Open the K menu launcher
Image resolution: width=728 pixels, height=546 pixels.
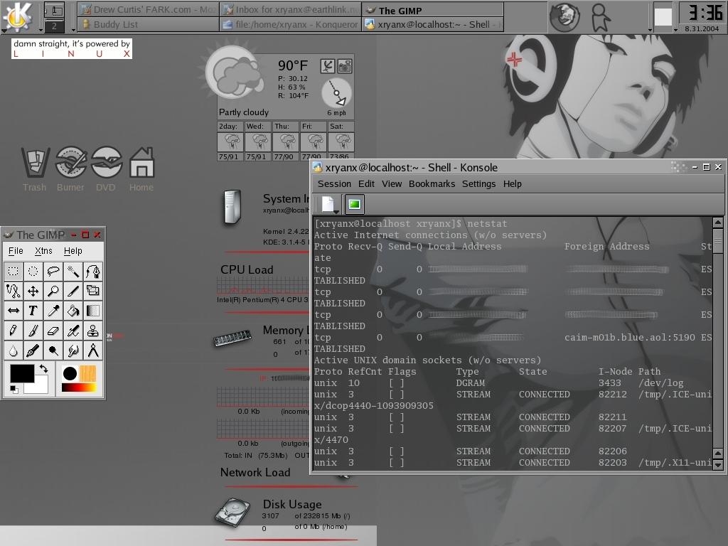(17, 16)
